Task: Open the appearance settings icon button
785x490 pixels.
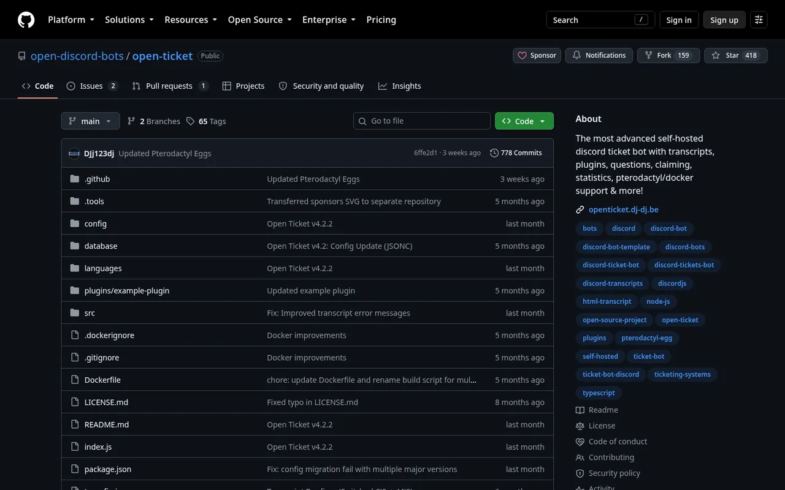Action: coord(759,20)
